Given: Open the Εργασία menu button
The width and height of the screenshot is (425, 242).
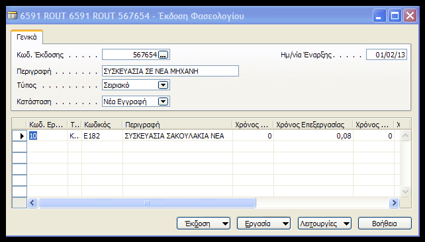Looking at the screenshot, I should [263, 224].
